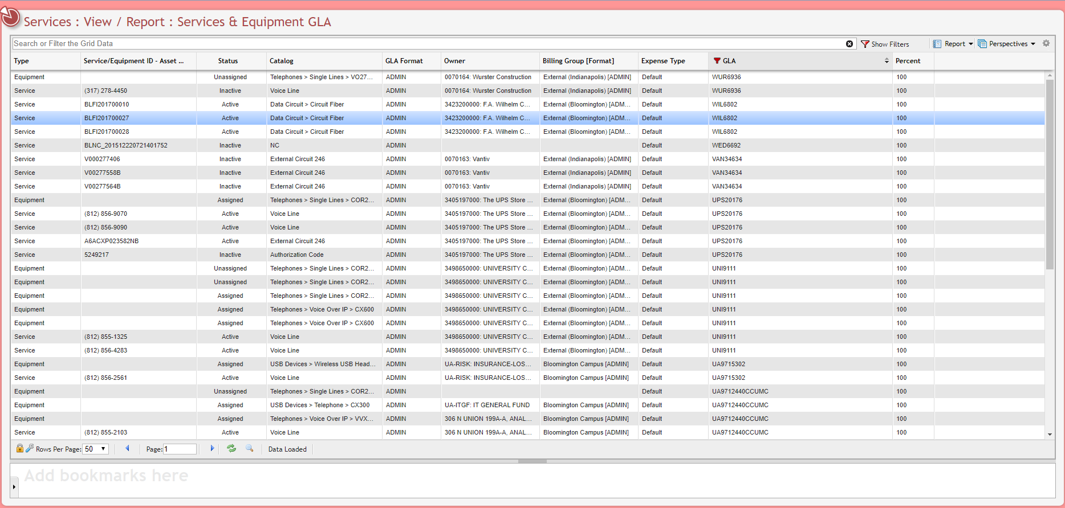Toggle Show Filters on the grid toolbar
Image resolution: width=1065 pixels, height=508 pixels.
(x=885, y=44)
